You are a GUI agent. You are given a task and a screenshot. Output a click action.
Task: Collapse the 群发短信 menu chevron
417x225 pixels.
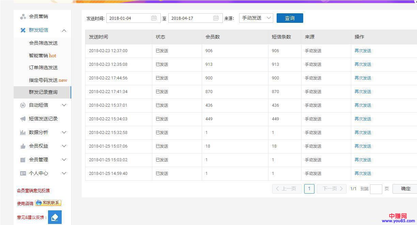(x=64, y=30)
